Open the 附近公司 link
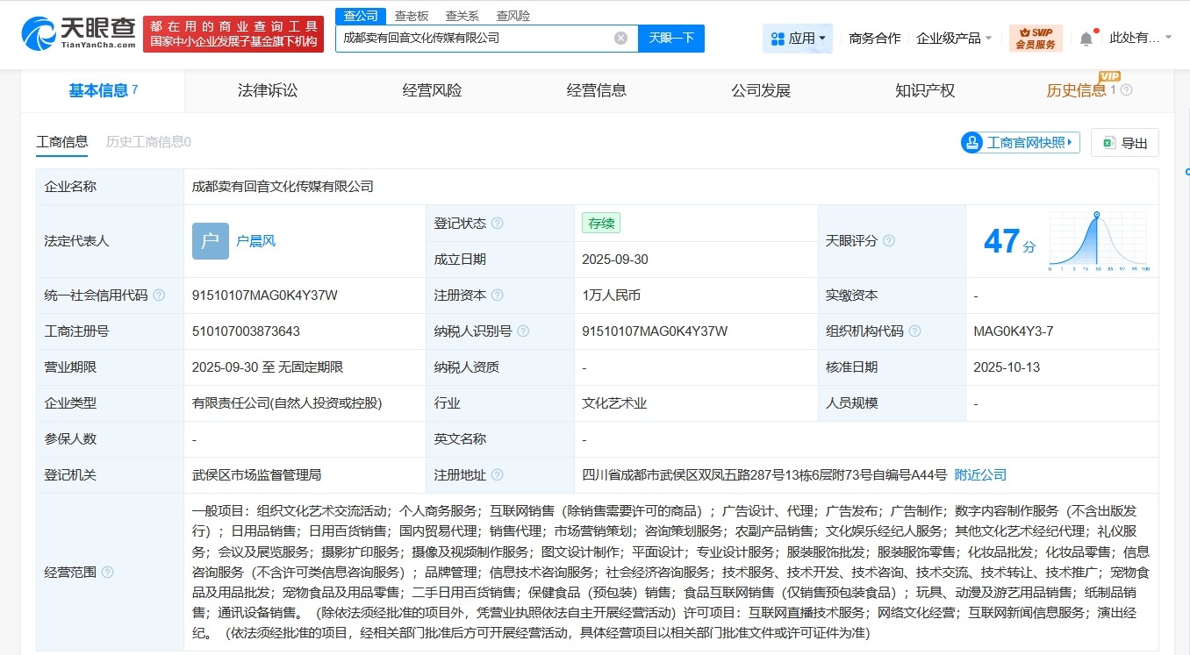1190x655 pixels. coord(980,474)
